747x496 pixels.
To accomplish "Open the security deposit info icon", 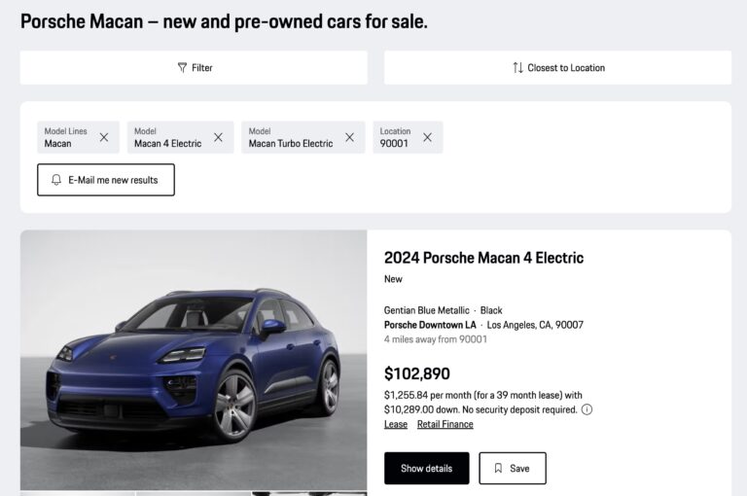I will 587,409.
